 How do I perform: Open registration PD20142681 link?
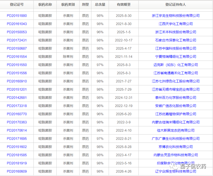tap(17, 97)
